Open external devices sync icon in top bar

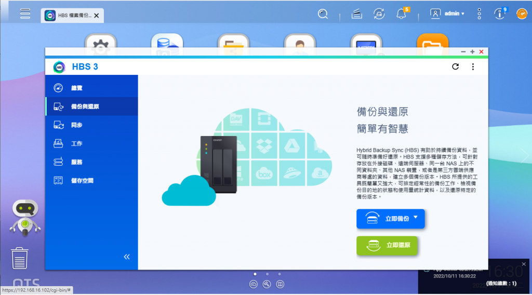[x=379, y=14]
